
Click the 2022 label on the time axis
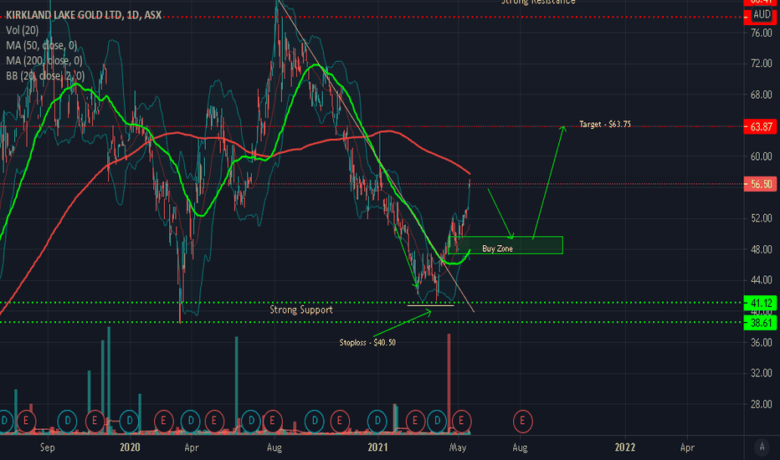tap(625, 447)
